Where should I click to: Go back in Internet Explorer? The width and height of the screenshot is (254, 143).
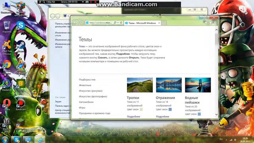(x=75, y=23)
